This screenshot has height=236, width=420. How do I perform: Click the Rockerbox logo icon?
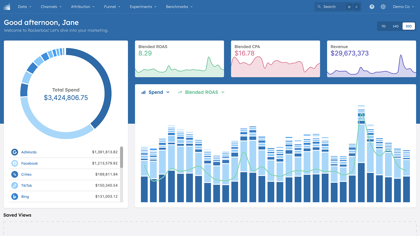click(7, 7)
